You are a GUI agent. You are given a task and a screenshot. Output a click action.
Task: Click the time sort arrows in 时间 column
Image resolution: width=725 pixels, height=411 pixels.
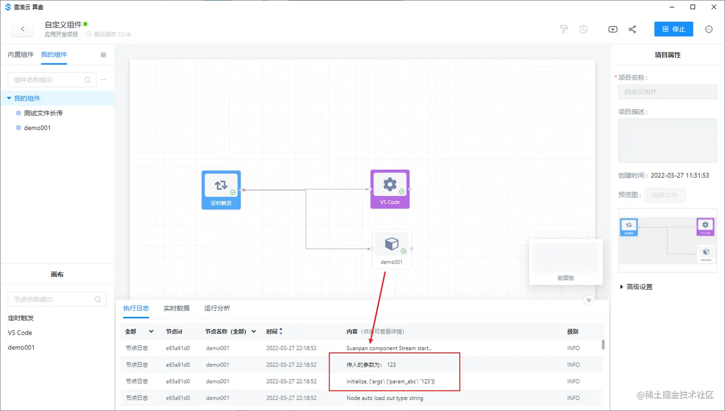pos(281,331)
